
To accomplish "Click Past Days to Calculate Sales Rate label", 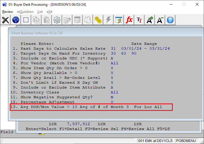I will click(63, 49).
